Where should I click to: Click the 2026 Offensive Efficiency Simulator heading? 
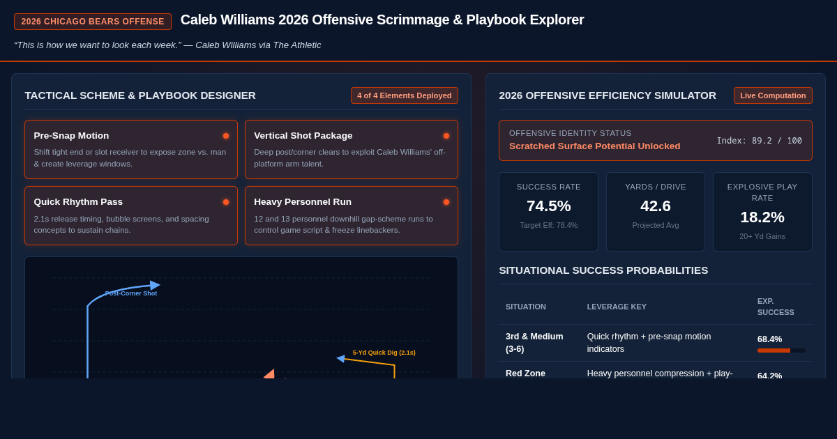608,95
